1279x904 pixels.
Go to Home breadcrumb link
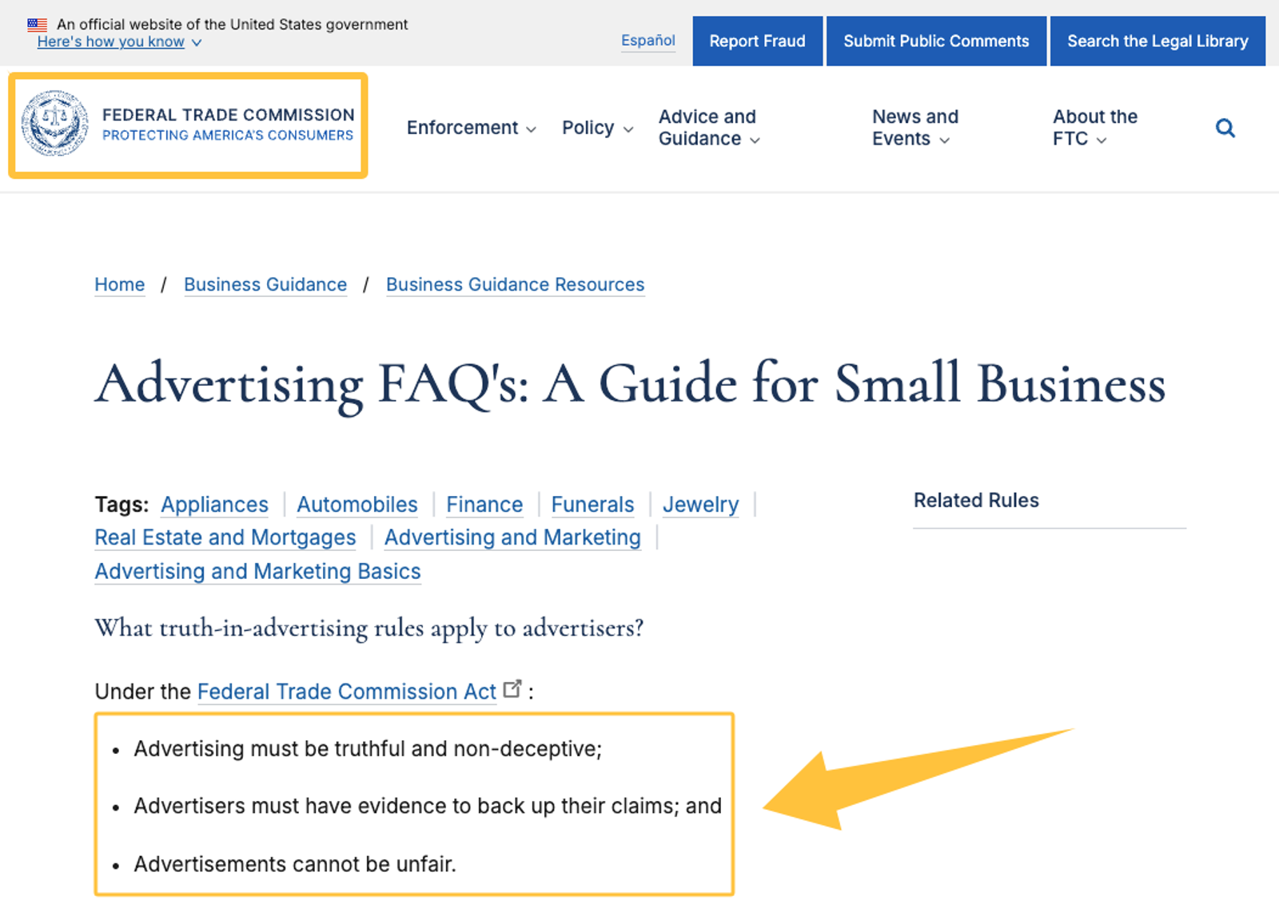(x=120, y=284)
